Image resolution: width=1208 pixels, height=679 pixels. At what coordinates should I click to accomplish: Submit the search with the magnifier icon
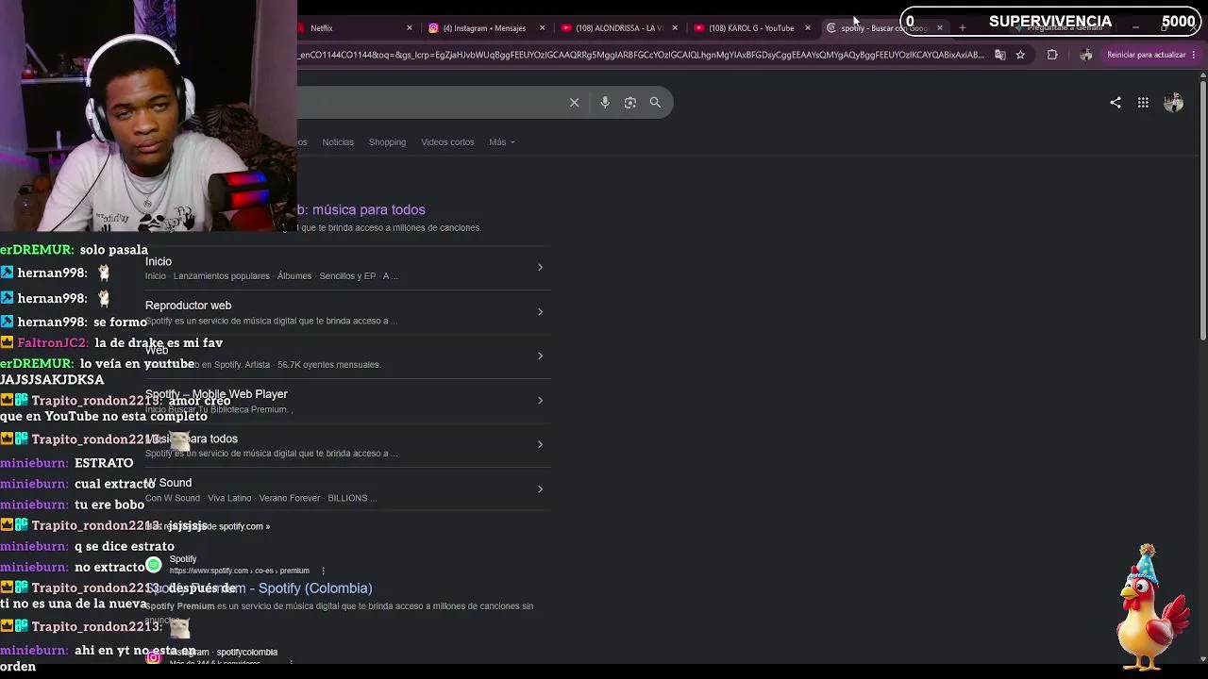point(655,102)
